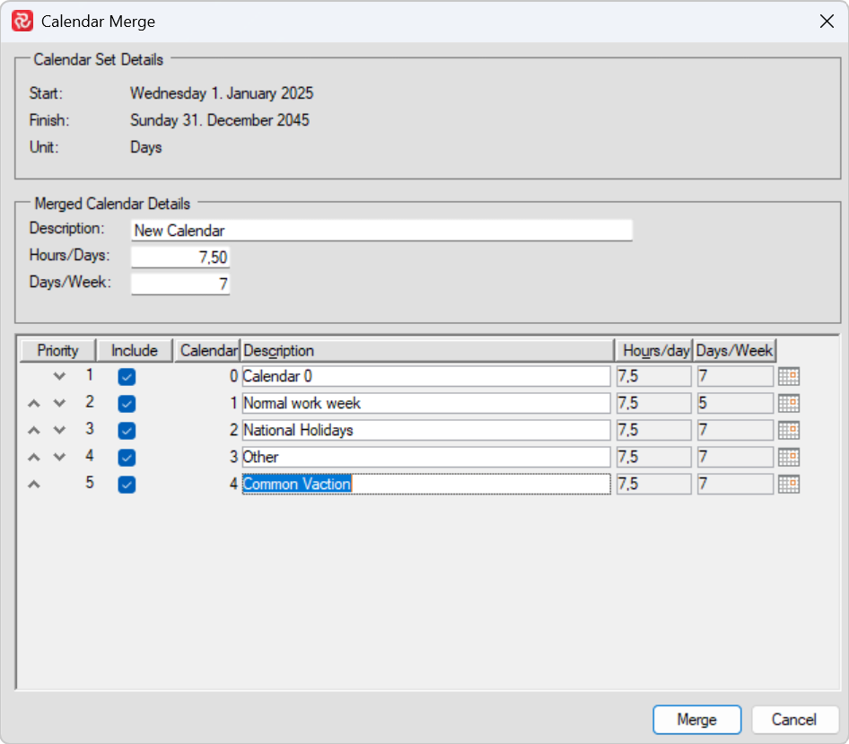The image size is (849, 744).
Task: Click the down chevron beside National Holidays
Action: [58, 430]
